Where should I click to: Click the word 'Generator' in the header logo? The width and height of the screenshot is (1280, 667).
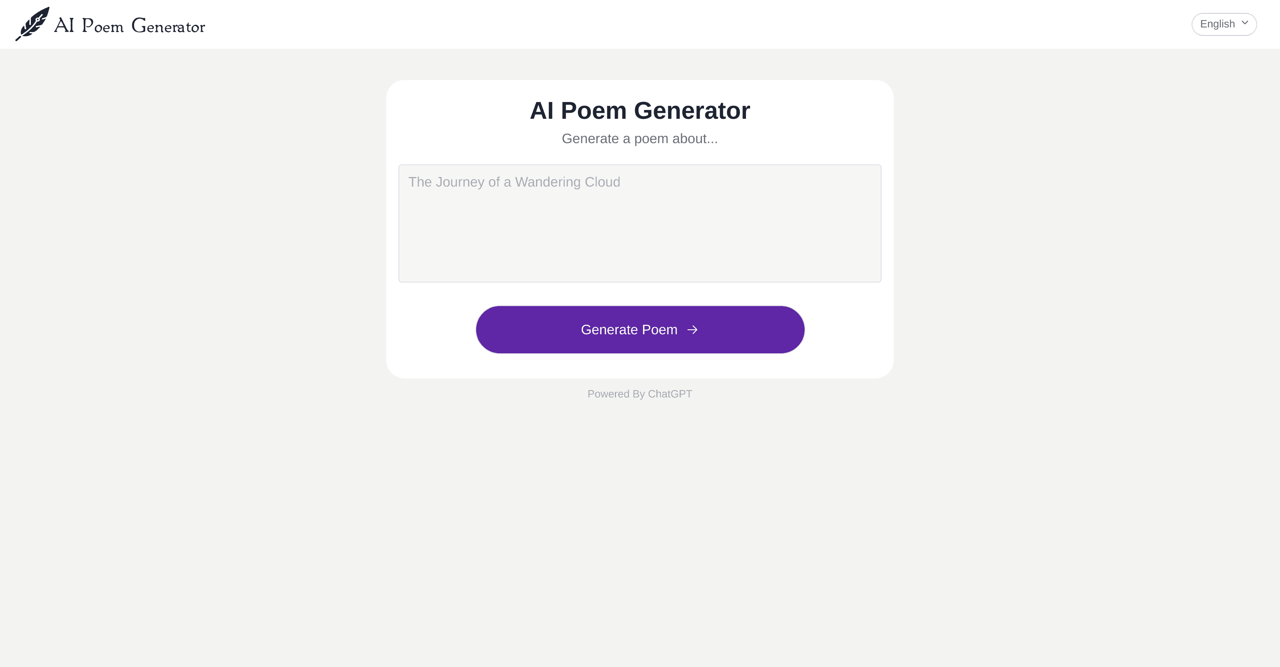coord(168,26)
